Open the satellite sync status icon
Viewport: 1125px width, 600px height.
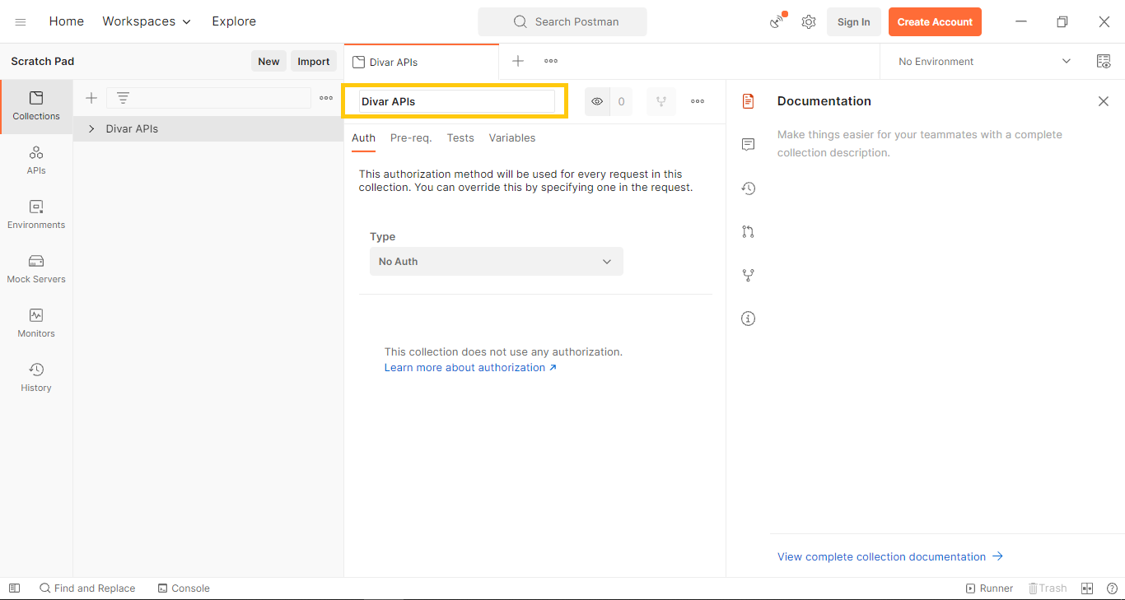tap(777, 21)
